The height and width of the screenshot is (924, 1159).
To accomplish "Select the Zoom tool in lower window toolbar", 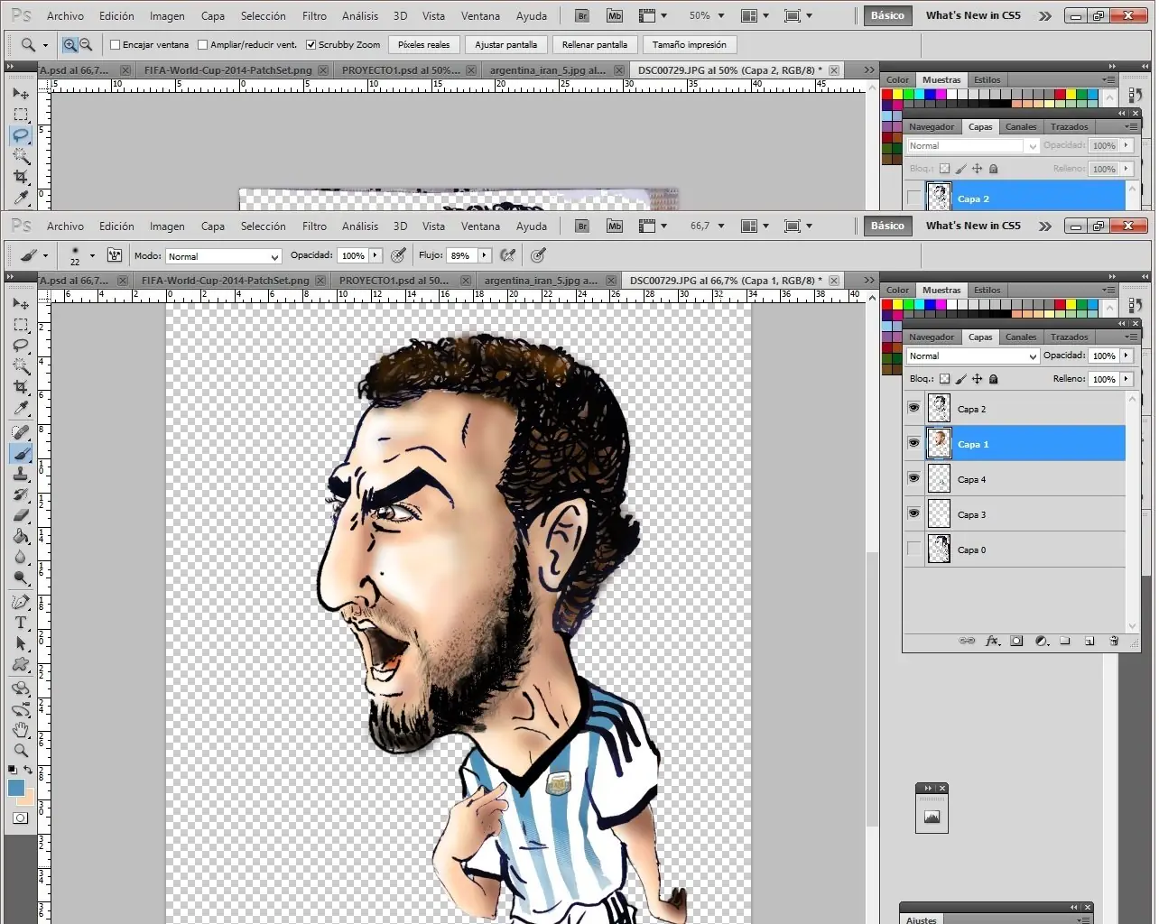I will 21,750.
